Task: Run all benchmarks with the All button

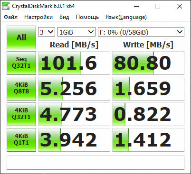Action: point(21,37)
